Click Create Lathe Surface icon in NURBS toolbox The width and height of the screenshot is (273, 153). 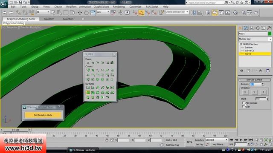click(x=93, y=93)
